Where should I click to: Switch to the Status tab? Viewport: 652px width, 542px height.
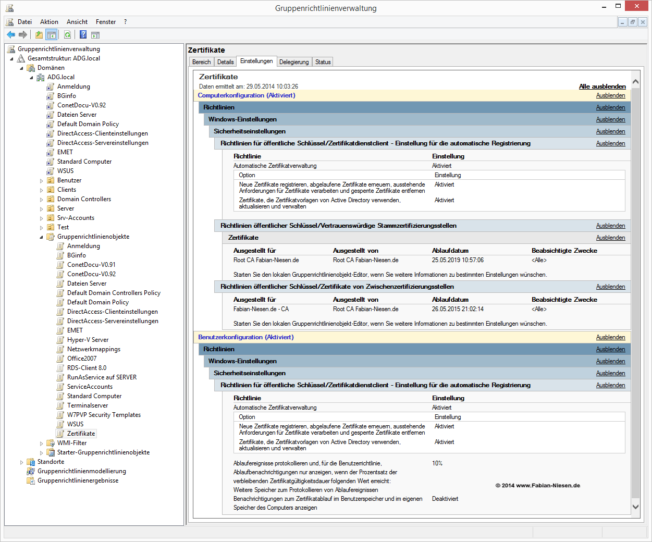[323, 62]
